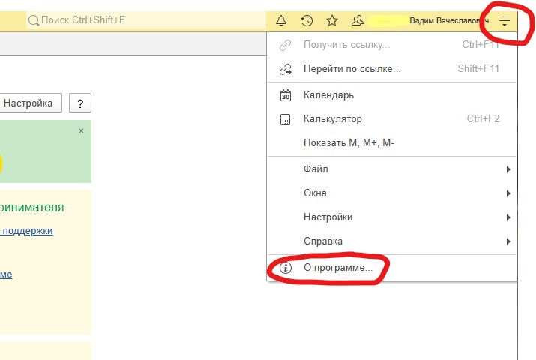Click the go-to-link icon in menu
The height and width of the screenshot is (360, 536).
coord(285,69)
